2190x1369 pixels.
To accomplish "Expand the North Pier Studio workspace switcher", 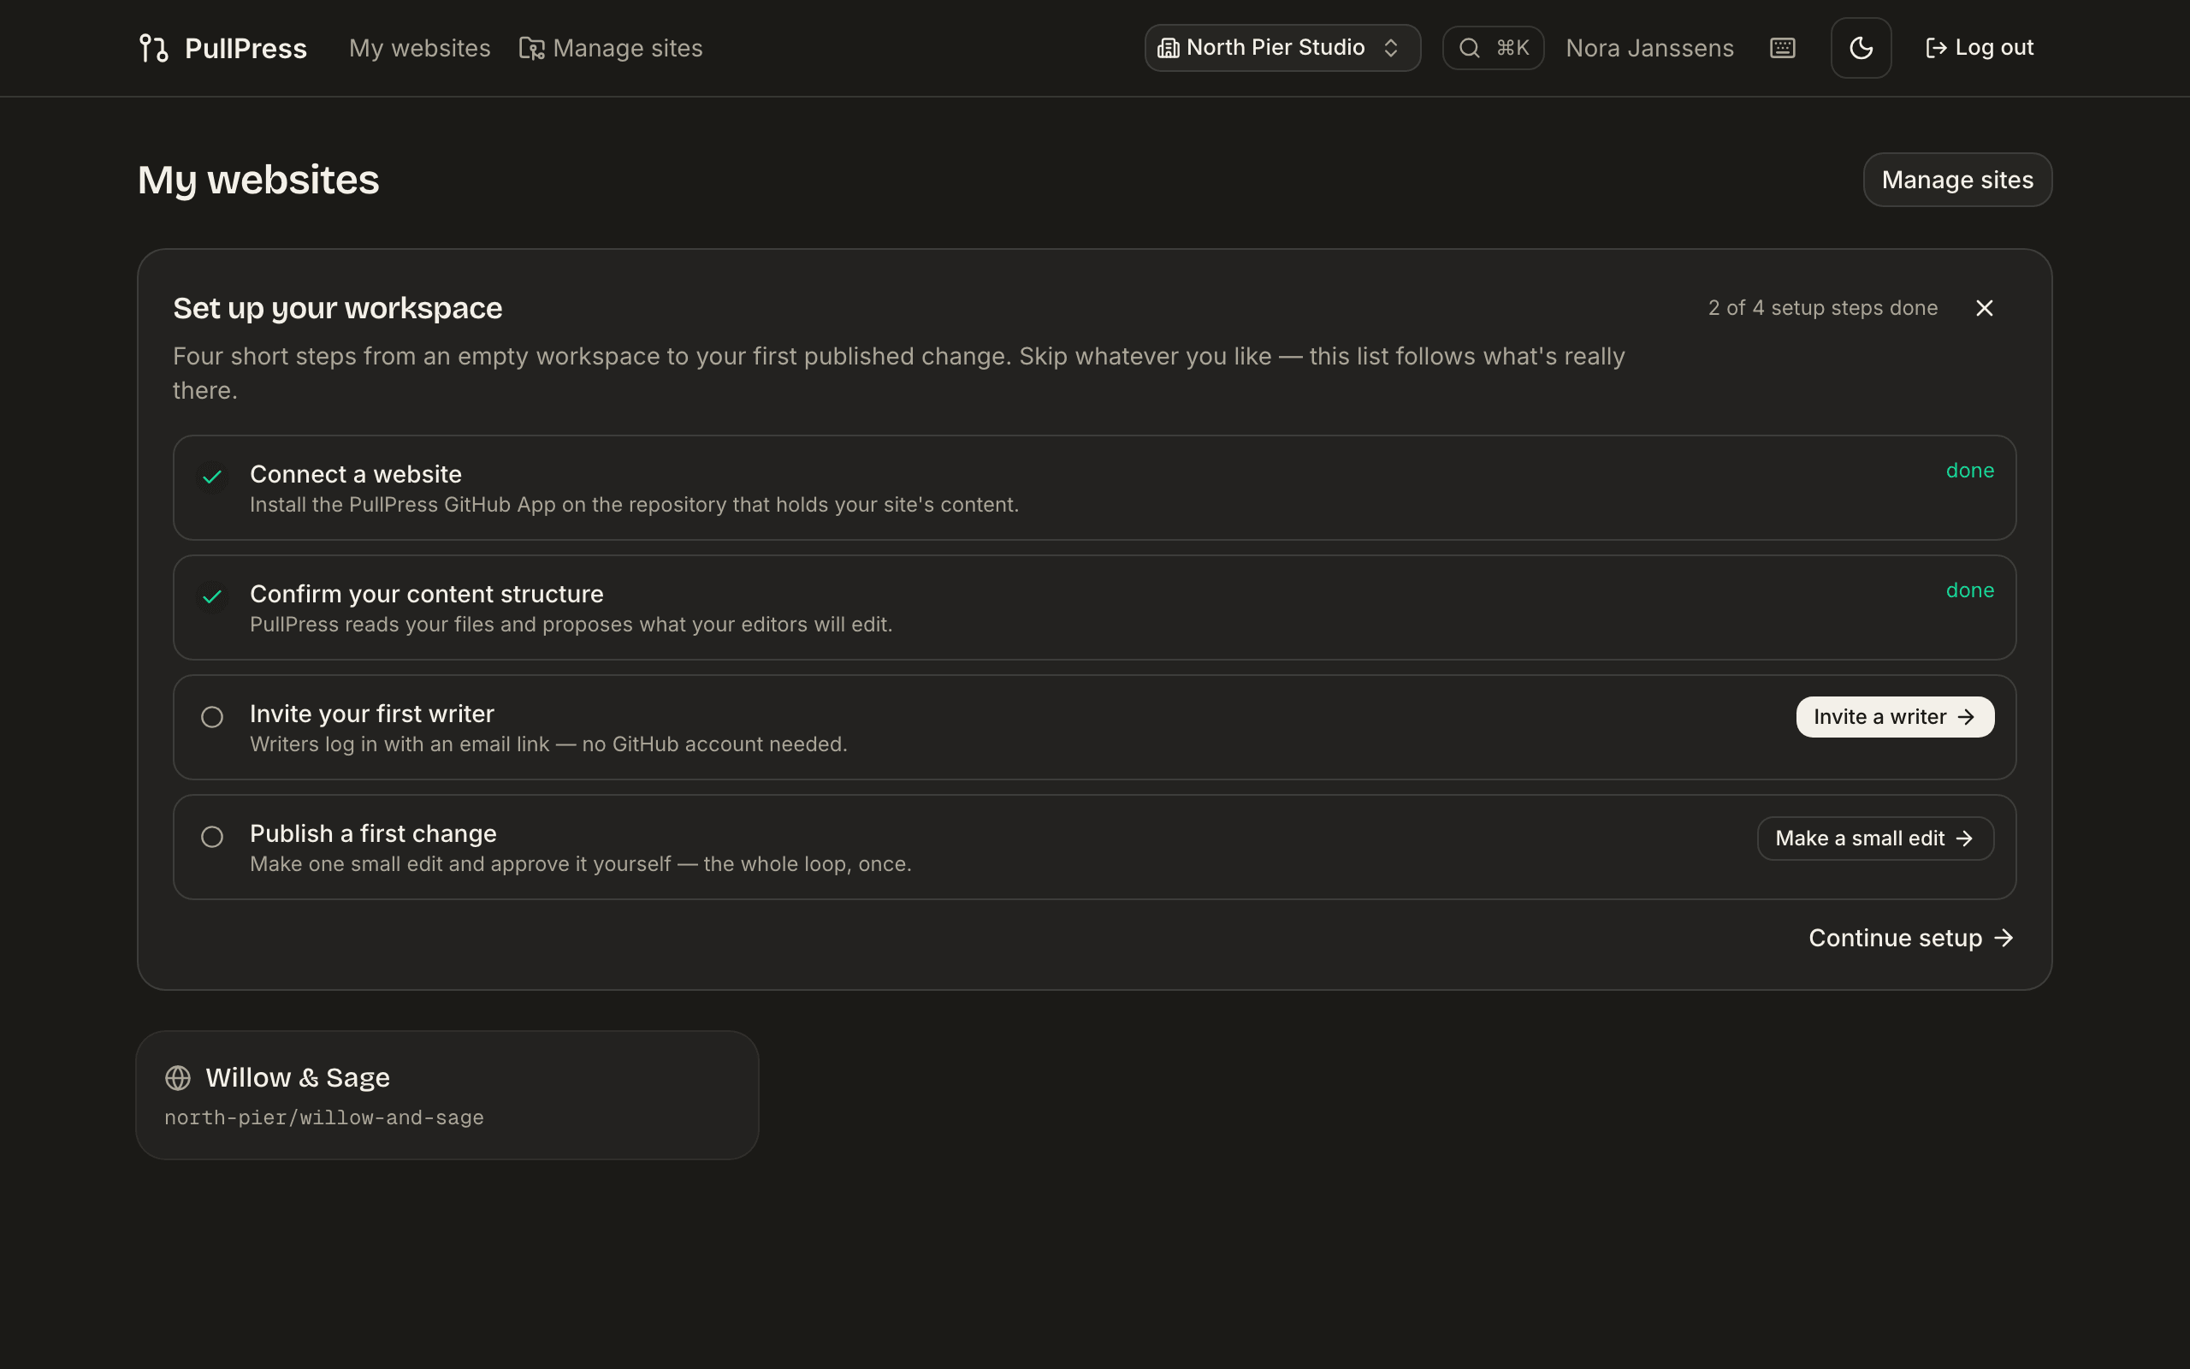I will pos(1282,48).
